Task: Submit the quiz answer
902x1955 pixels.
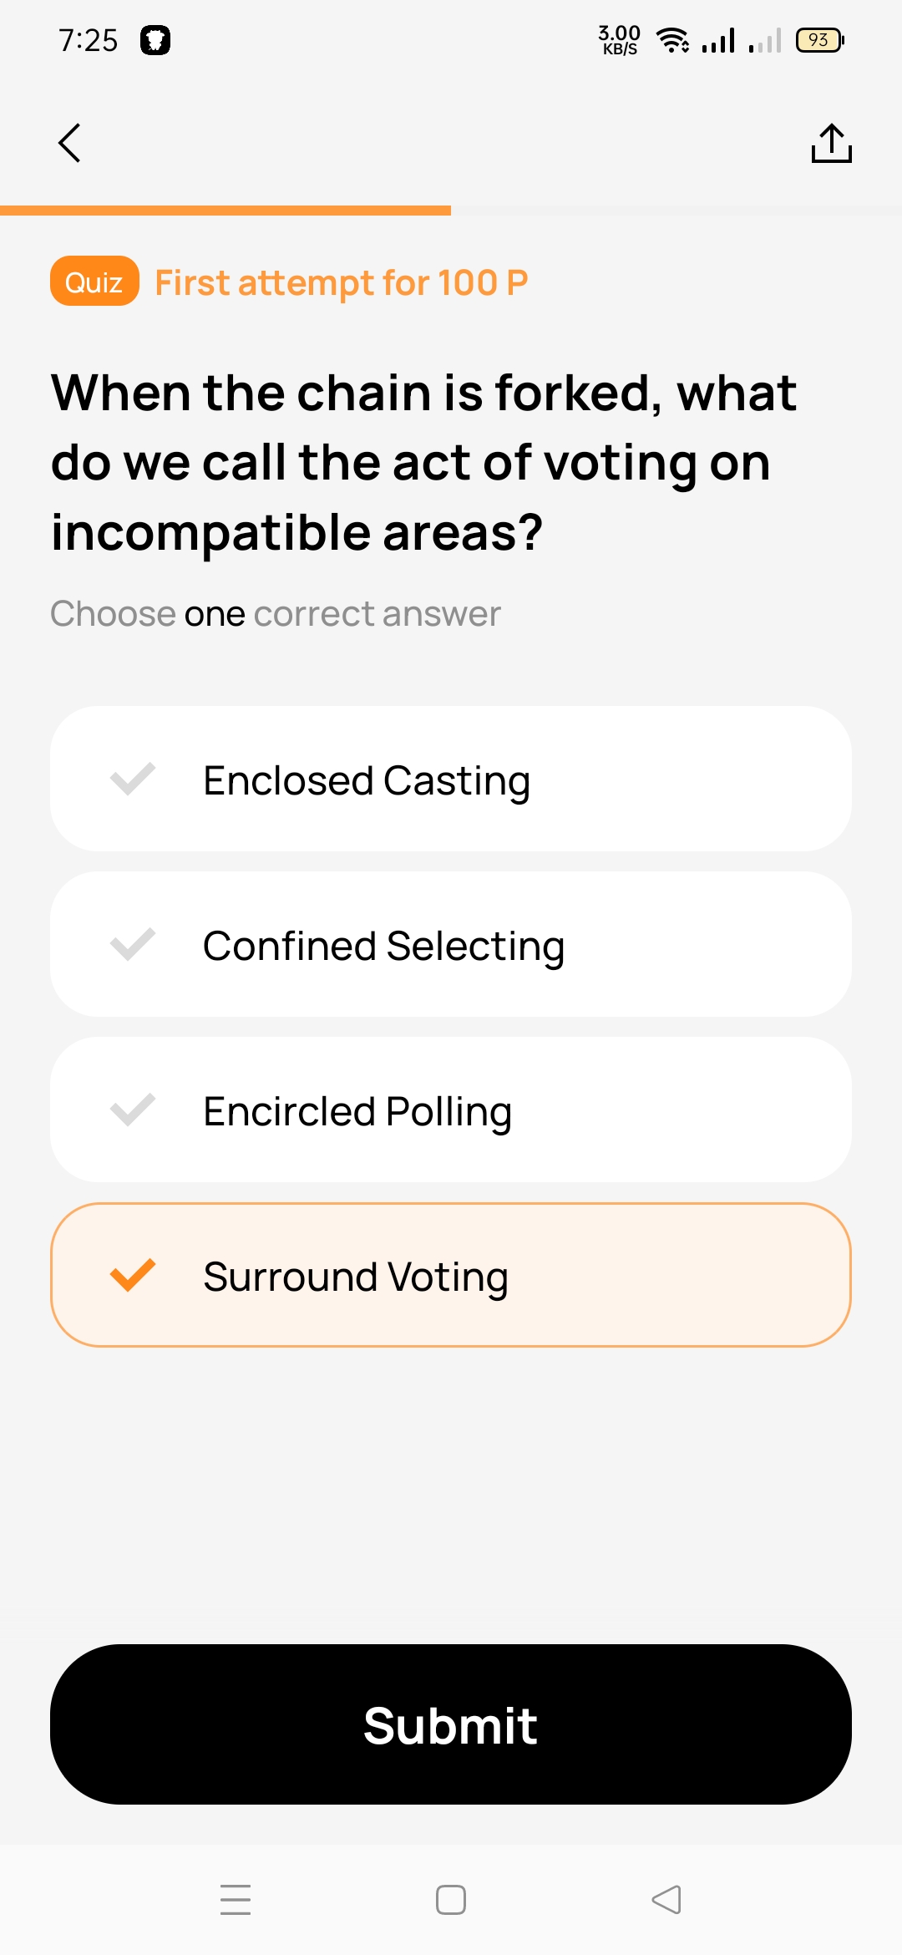Action: pos(451,1724)
